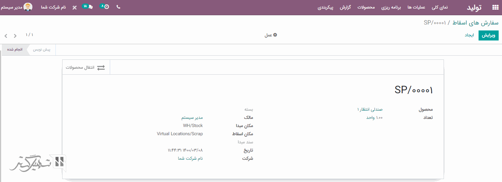Open the صندلی انتظار۱ product link
The image size is (502, 182).
pyautogui.click(x=370, y=110)
